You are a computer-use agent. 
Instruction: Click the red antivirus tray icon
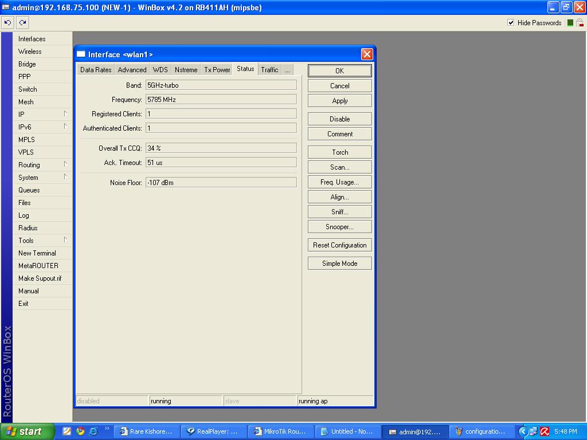click(545, 432)
